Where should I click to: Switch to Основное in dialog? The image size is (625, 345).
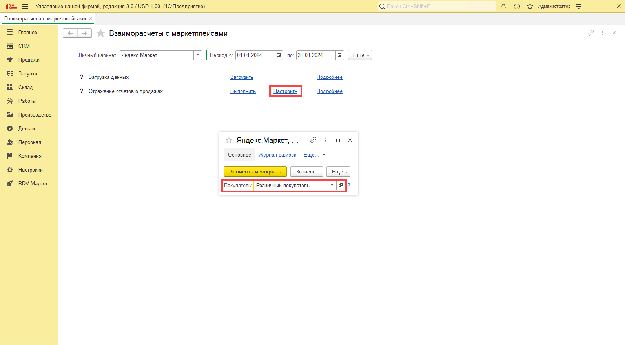click(x=239, y=155)
